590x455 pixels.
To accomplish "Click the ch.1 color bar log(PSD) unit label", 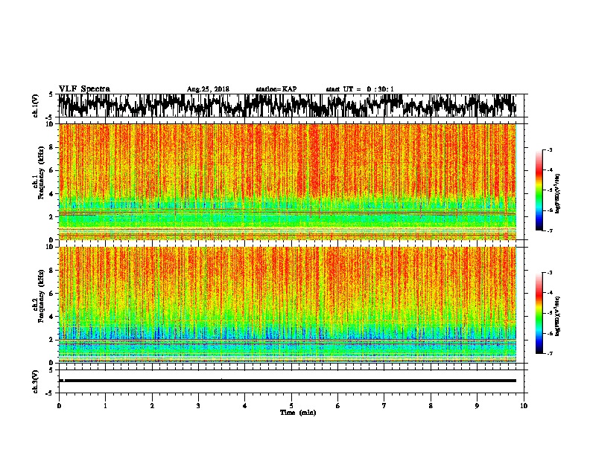I will click(558, 193).
